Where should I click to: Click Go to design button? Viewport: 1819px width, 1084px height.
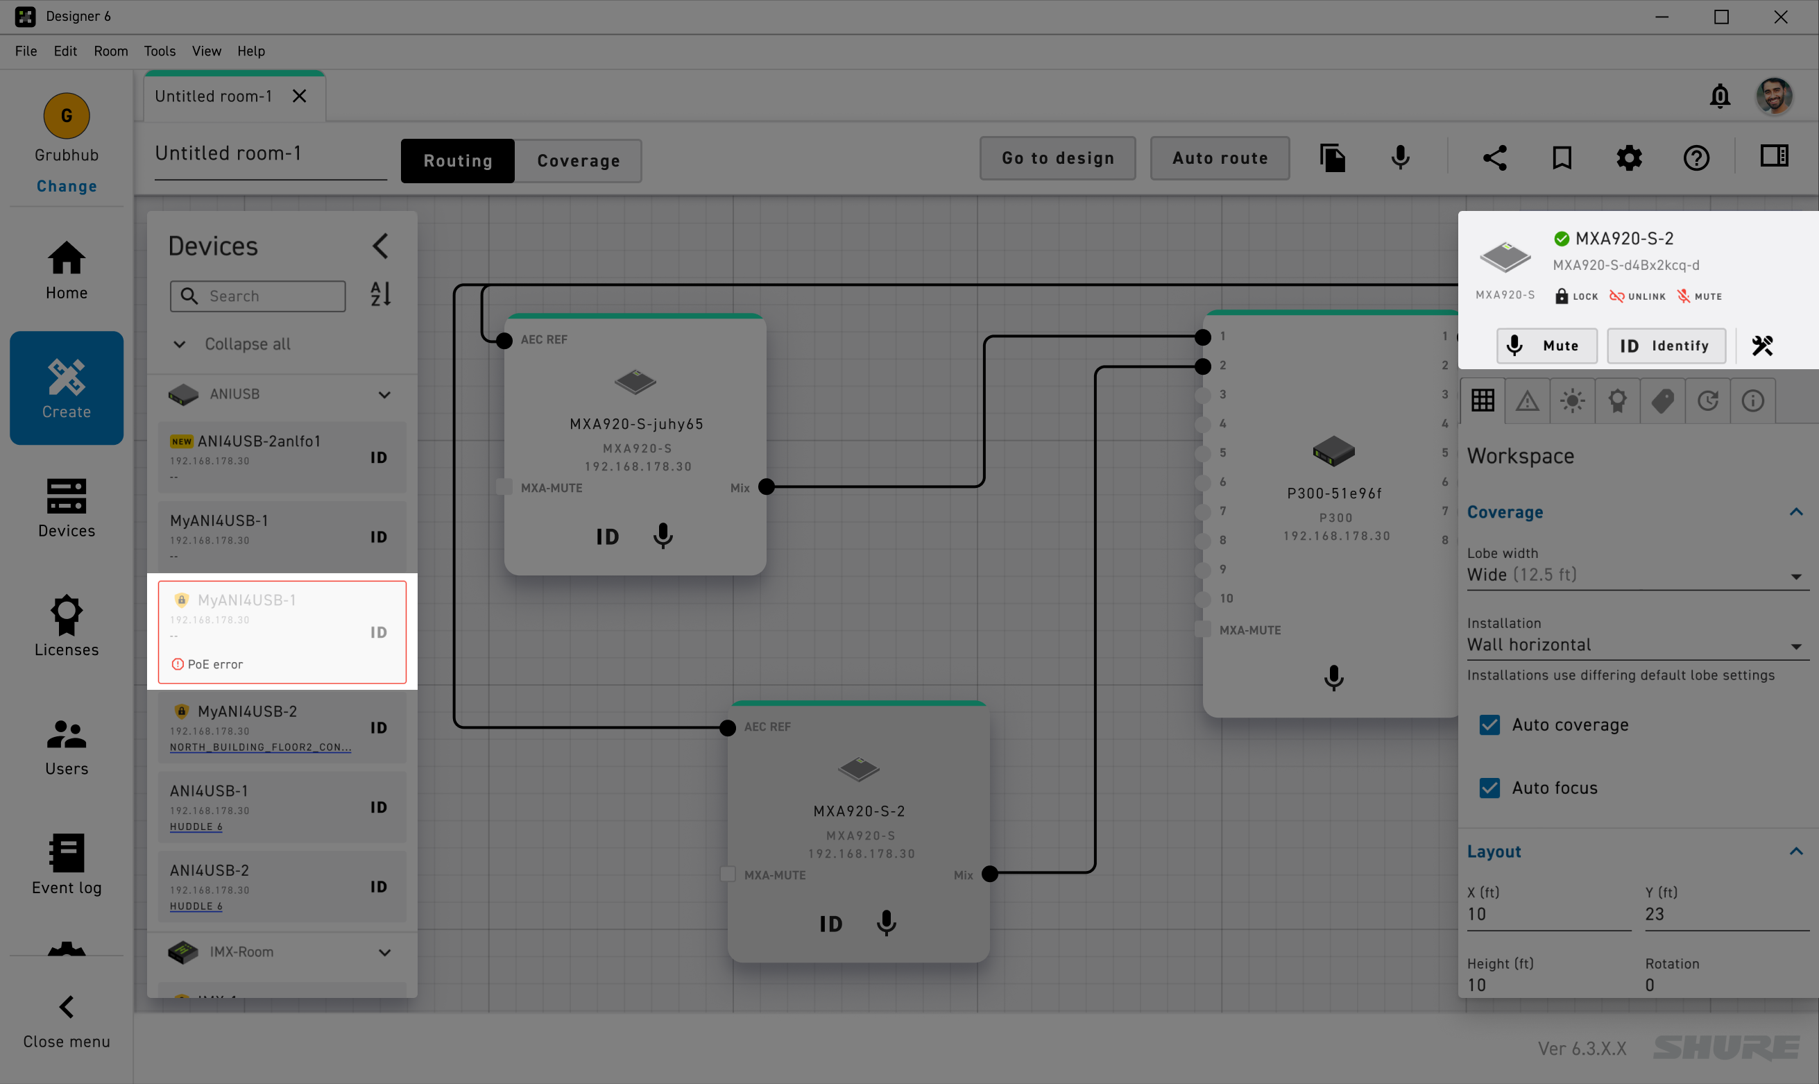coord(1057,158)
